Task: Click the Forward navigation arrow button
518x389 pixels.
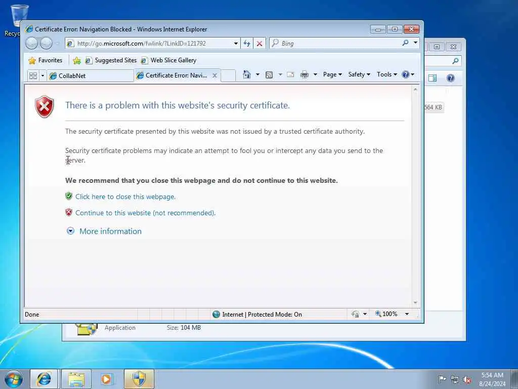Action: point(46,44)
